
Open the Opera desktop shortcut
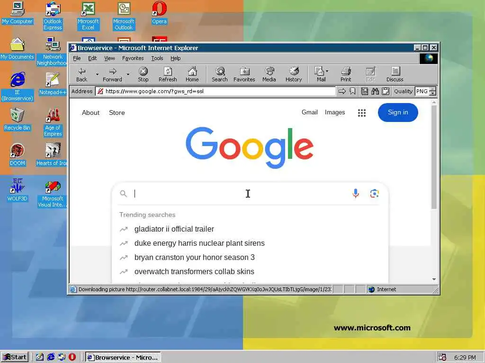(159, 12)
